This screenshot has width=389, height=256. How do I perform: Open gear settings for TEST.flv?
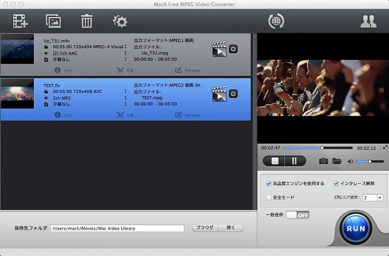(233, 93)
